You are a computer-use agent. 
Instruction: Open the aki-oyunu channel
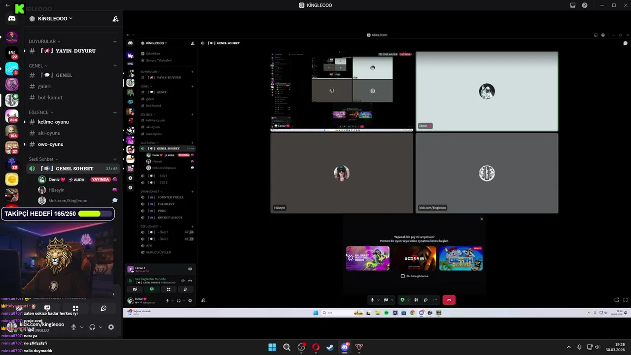(x=73, y=133)
